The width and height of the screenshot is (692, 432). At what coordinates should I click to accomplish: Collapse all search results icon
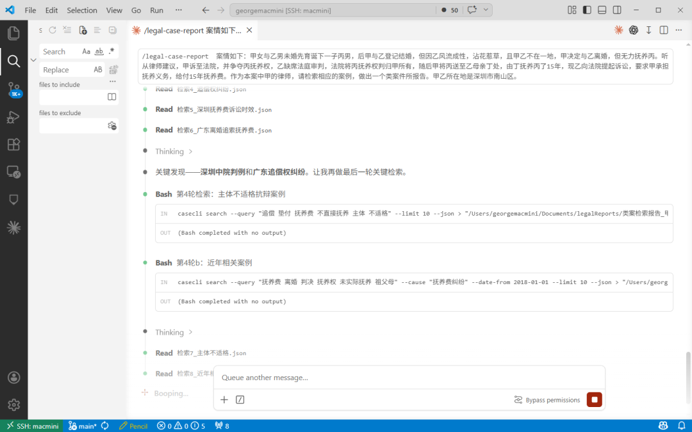pos(113,30)
